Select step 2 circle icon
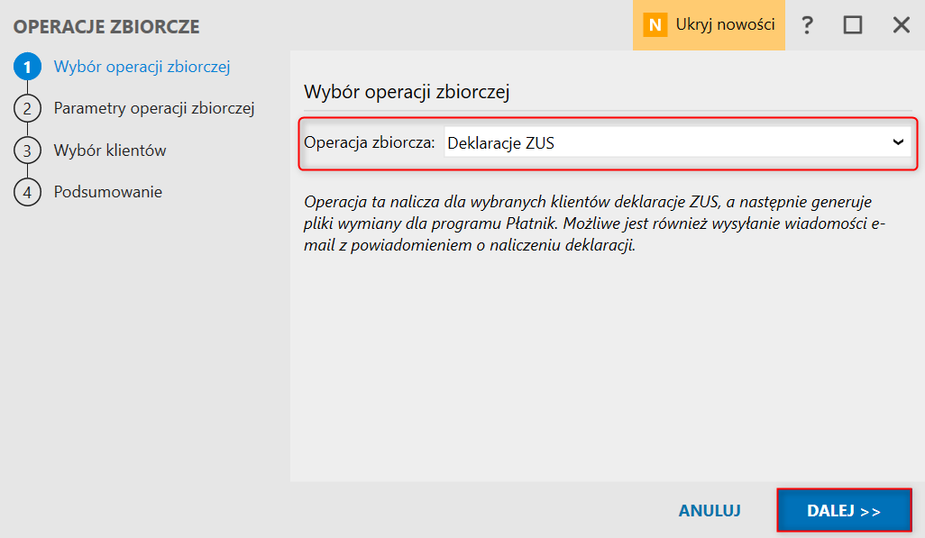The width and height of the screenshot is (925, 538). point(27,108)
